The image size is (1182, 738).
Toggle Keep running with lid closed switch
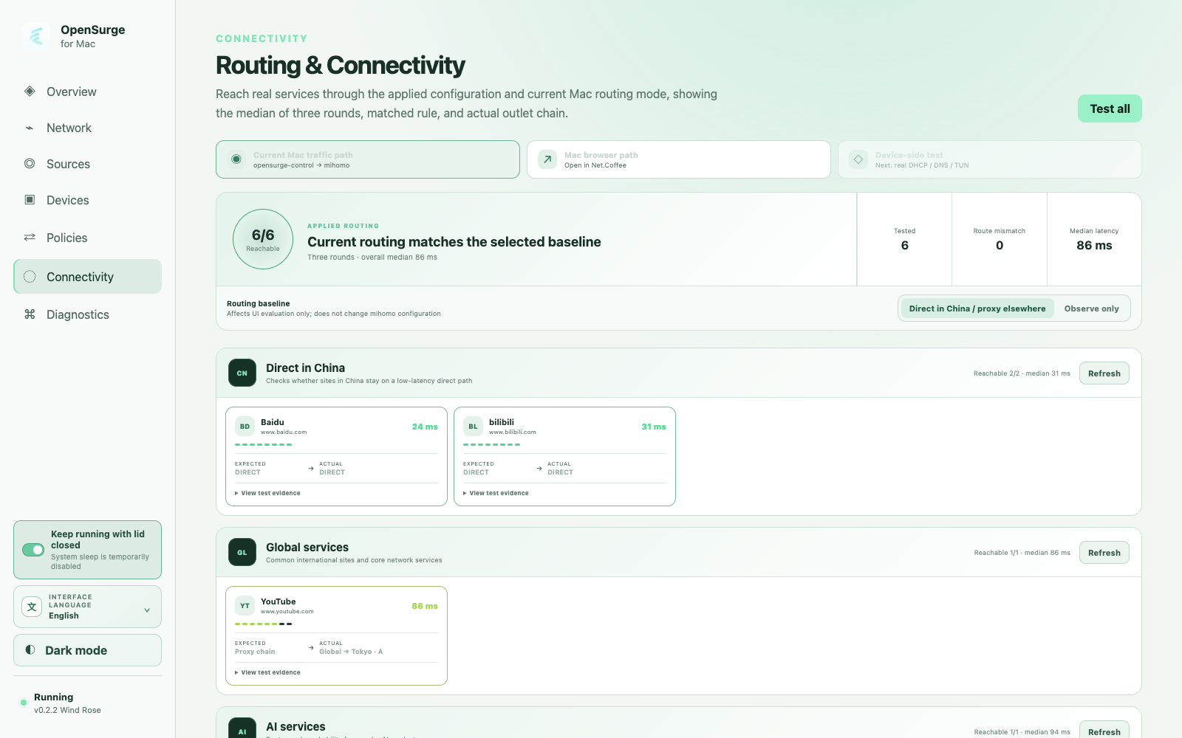pyautogui.click(x=33, y=550)
